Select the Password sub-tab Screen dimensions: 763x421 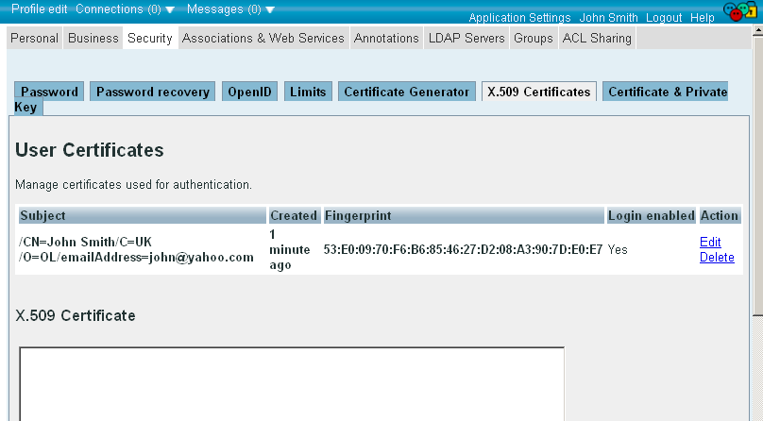pos(49,92)
